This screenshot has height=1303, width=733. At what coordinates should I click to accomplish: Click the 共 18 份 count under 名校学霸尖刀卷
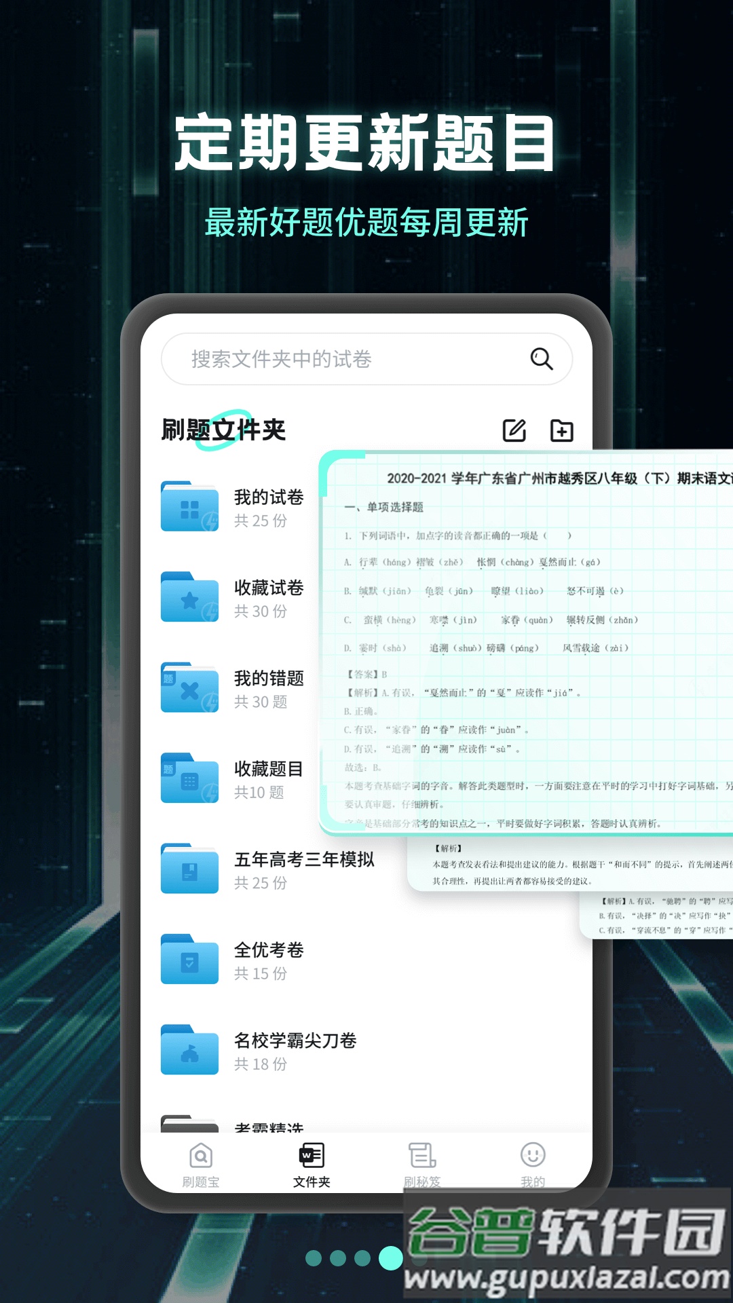261,1064
